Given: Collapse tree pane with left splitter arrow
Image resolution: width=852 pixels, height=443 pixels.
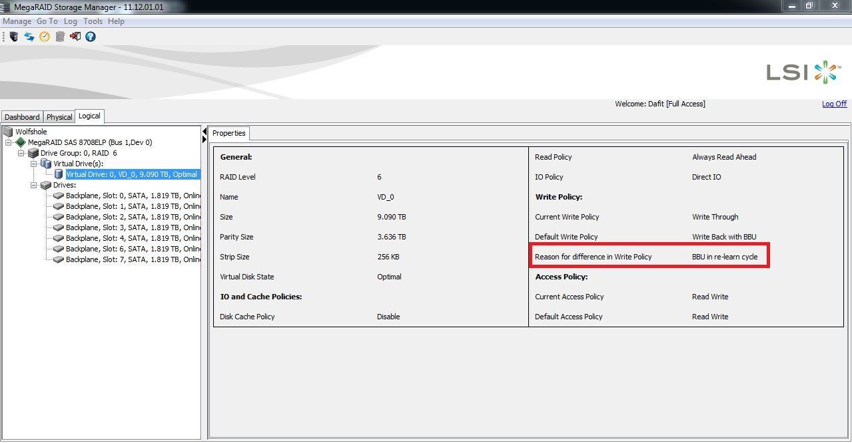Looking at the screenshot, I should coord(205,132).
